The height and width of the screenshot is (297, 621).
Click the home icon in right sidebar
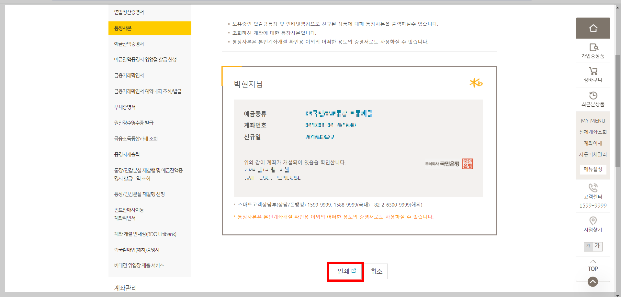pyautogui.click(x=593, y=28)
